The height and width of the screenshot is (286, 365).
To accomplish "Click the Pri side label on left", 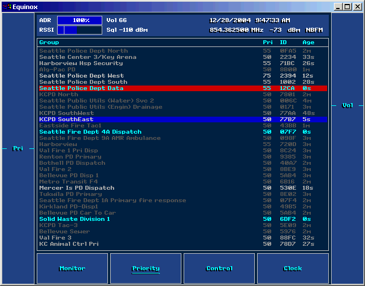I will pyautogui.click(x=18, y=148).
